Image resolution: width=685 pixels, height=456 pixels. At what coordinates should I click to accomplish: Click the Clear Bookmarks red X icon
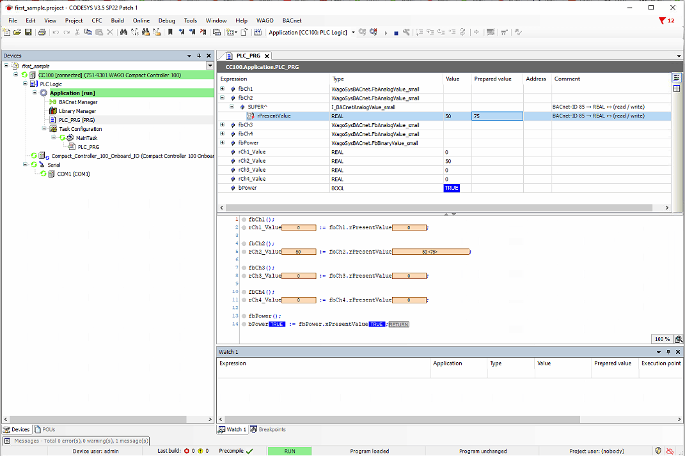tap(203, 33)
